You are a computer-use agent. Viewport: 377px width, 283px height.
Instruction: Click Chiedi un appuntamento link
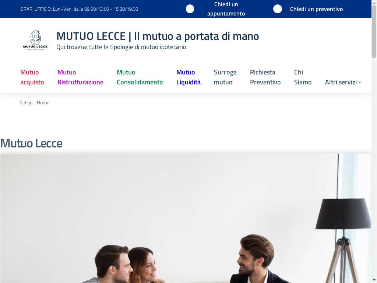click(226, 9)
